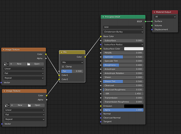Click the Alpha 1.000 slider on Principled BSDF
Viewport: 181px width, 134px height.
pyautogui.click(x=123, y=110)
